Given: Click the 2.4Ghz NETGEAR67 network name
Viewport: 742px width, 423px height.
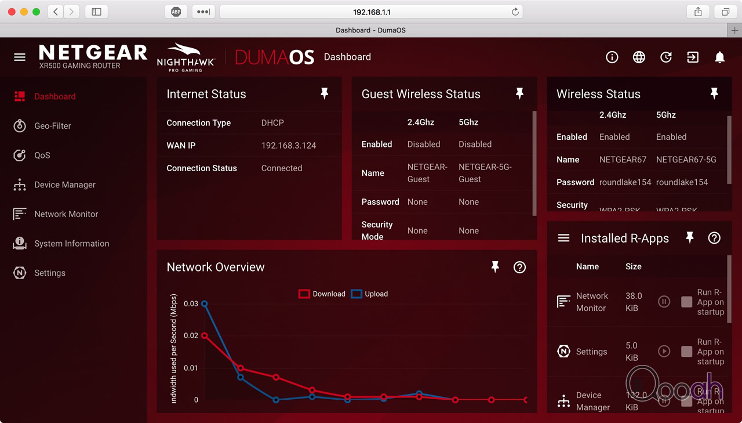Looking at the screenshot, I should 623,160.
